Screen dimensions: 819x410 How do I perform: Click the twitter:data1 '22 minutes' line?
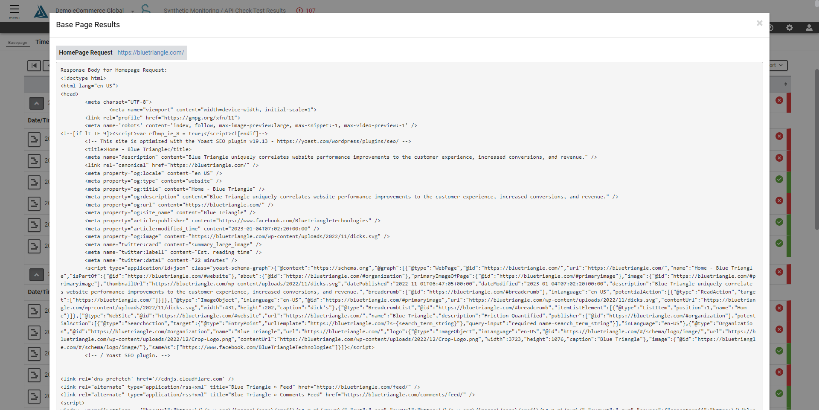click(x=161, y=260)
